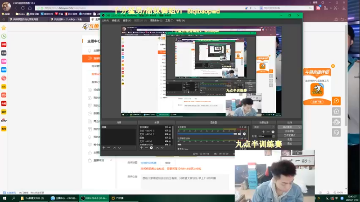Adjust the 300ms duration spinner arrows
The width and height of the screenshot is (360, 202).
pyautogui.click(x=274, y=136)
